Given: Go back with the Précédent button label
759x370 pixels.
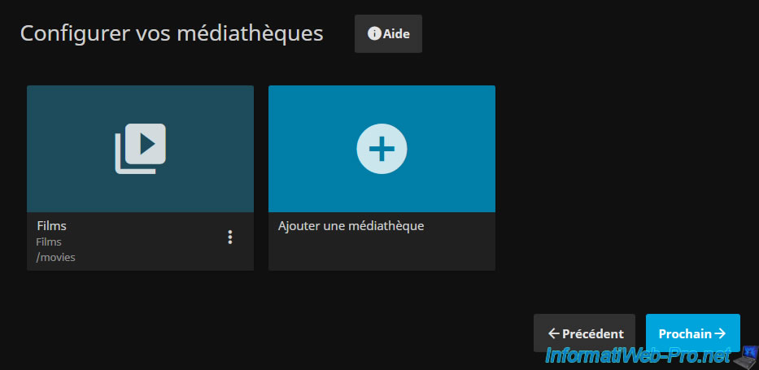Looking at the screenshot, I should pyautogui.click(x=593, y=333).
